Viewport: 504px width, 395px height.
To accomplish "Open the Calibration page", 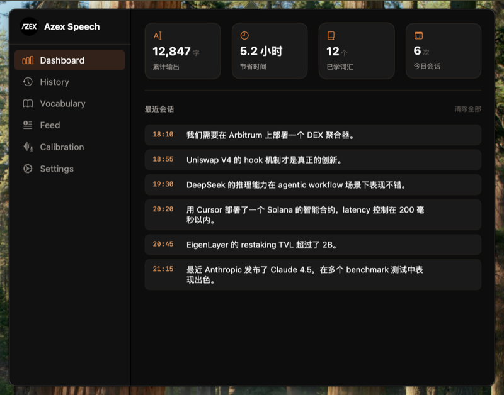I will tap(70, 147).
